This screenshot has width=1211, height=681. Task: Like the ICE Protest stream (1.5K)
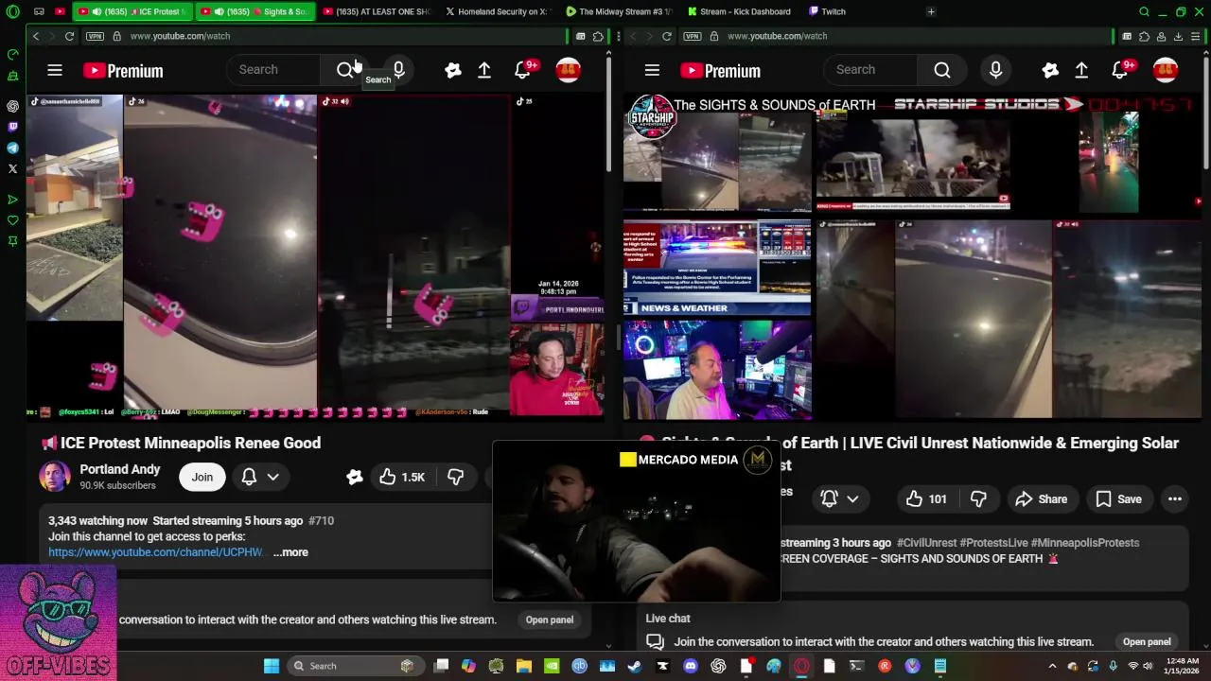(402, 477)
